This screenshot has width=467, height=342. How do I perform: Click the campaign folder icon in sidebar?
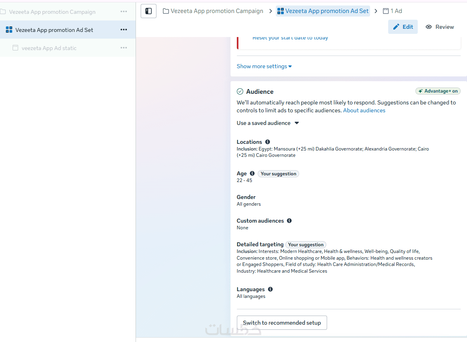click(3, 11)
